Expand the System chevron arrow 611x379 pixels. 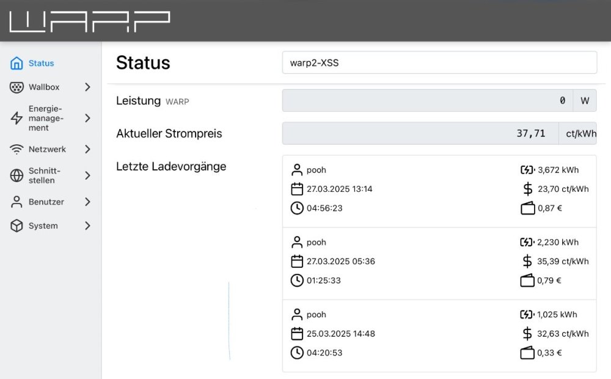(x=87, y=226)
